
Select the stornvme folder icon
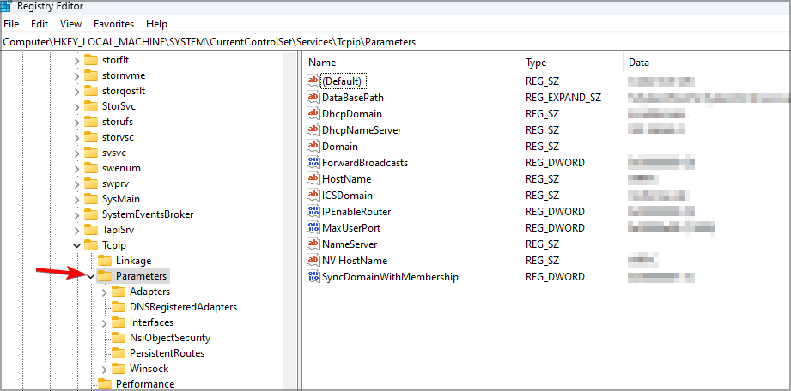pyautogui.click(x=91, y=75)
